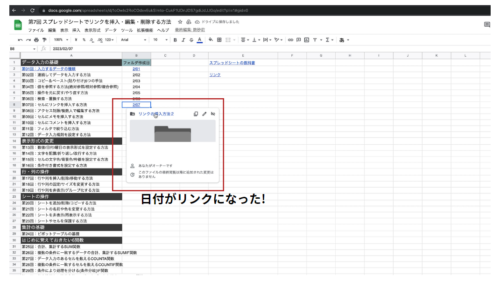Copy link using popup copy icon

(196, 114)
